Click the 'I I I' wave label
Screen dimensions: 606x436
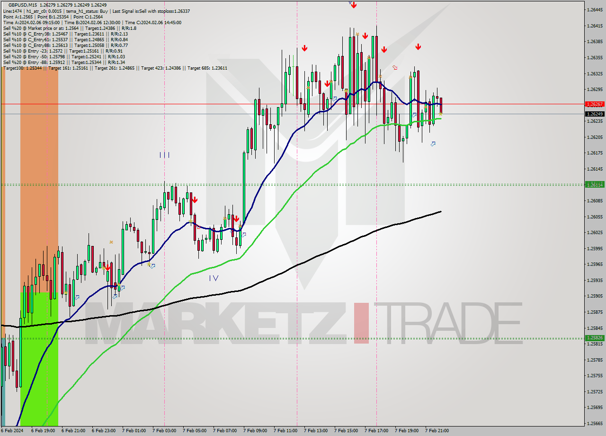[164, 154]
